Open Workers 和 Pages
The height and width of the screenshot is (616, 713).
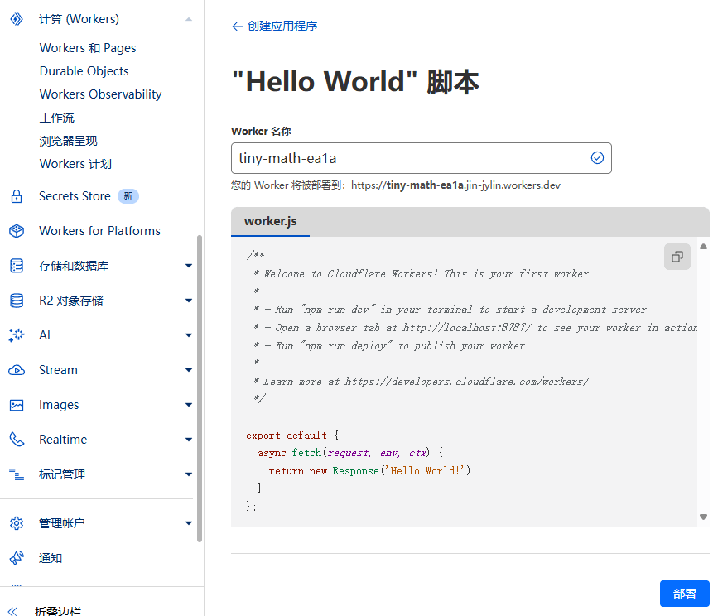pyautogui.click(x=88, y=48)
